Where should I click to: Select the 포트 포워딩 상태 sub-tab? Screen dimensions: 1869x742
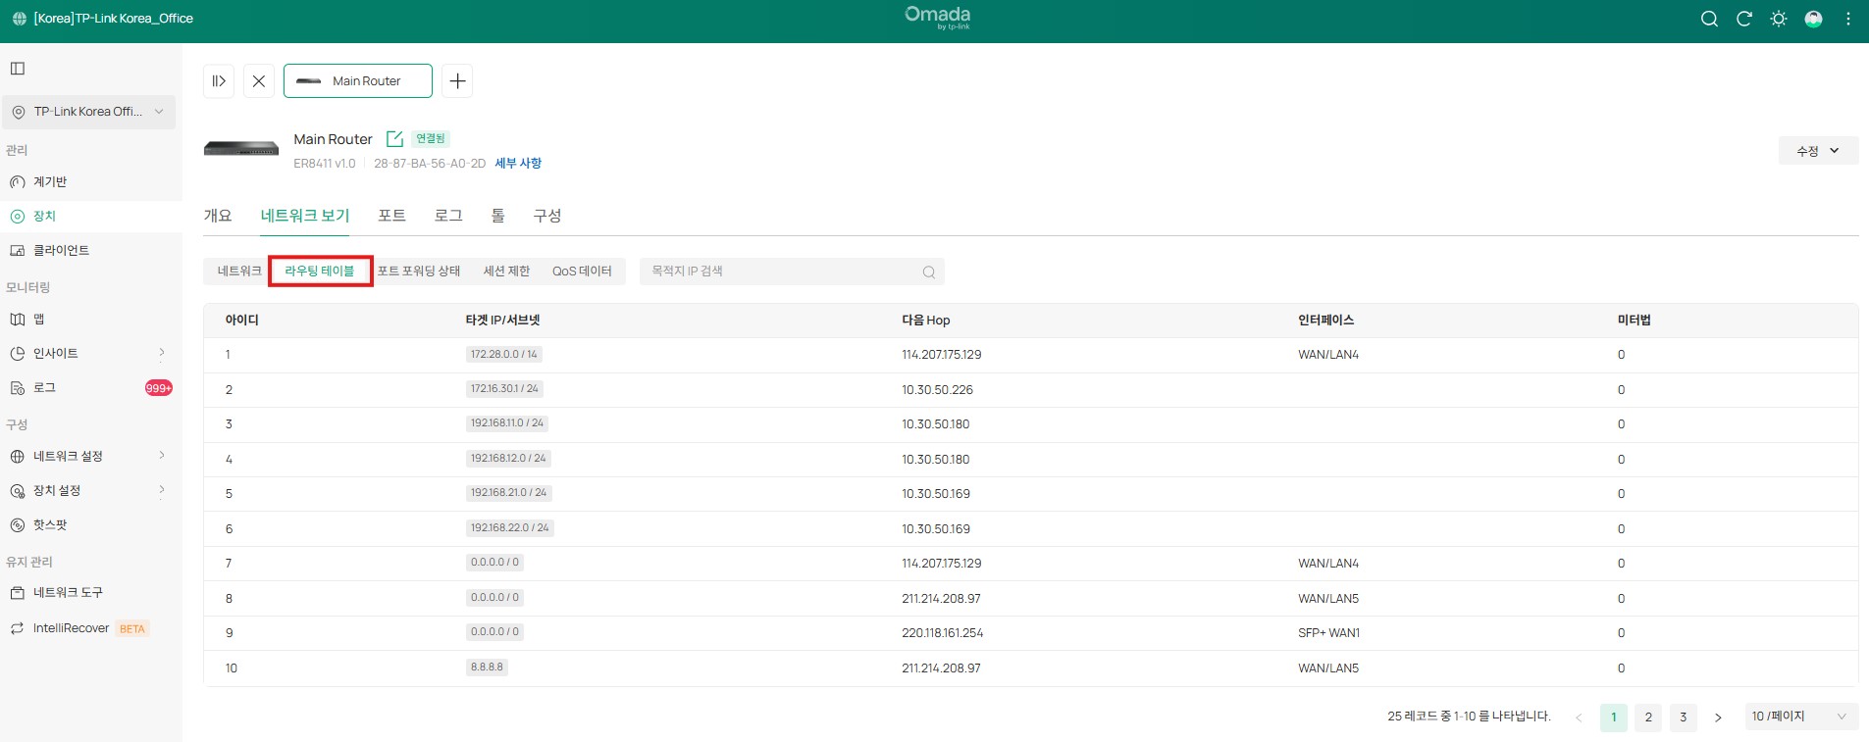(419, 272)
